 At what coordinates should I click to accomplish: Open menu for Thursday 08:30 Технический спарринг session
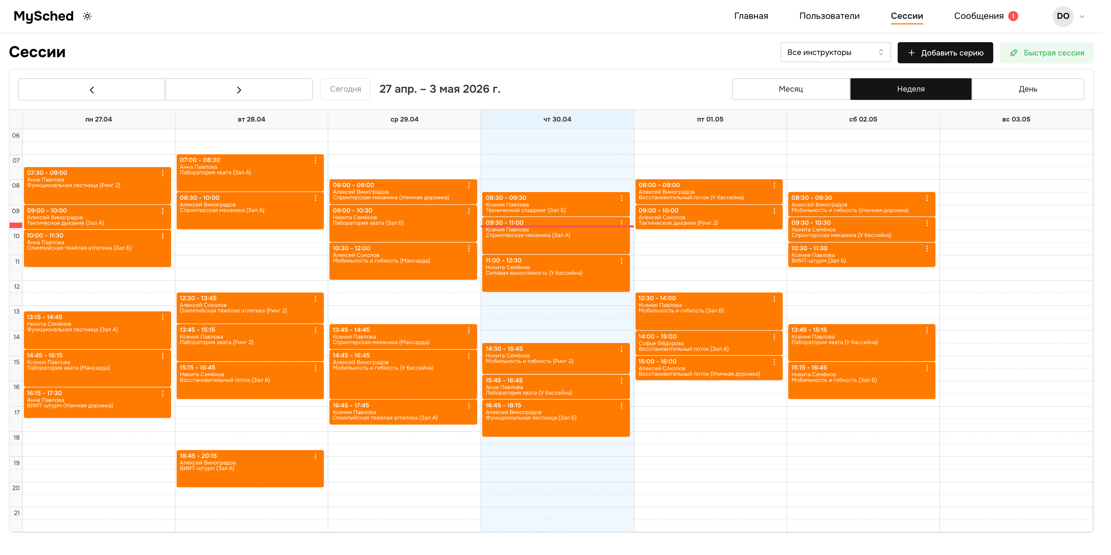pos(621,198)
